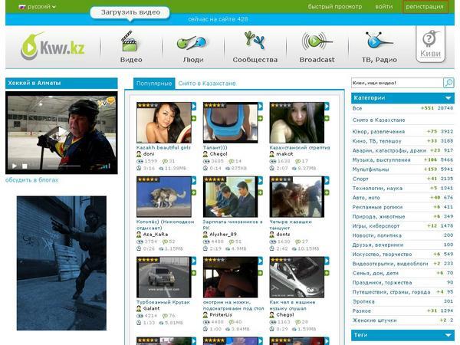Image resolution: width=460 pixels, height=345 pixels.
Task: Play arrow on Талант))) thumbnail
Action: tap(260, 107)
